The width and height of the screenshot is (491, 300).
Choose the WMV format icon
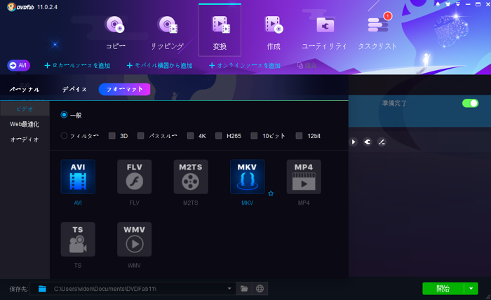click(x=135, y=239)
